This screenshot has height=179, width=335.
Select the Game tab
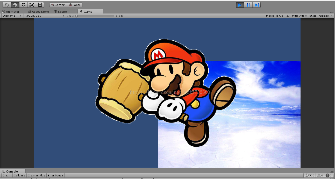[x=90, y=11]
